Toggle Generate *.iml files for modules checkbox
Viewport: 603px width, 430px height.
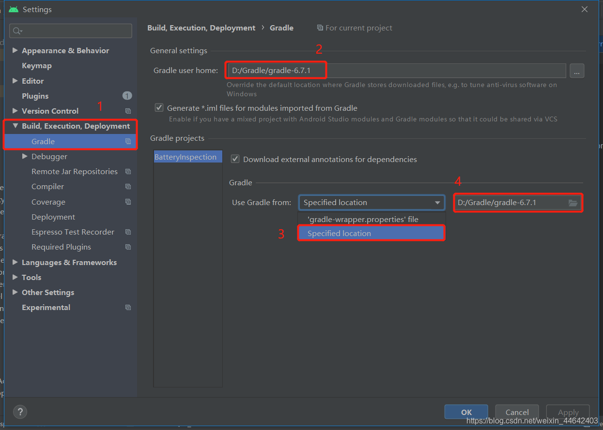(158, 107)
